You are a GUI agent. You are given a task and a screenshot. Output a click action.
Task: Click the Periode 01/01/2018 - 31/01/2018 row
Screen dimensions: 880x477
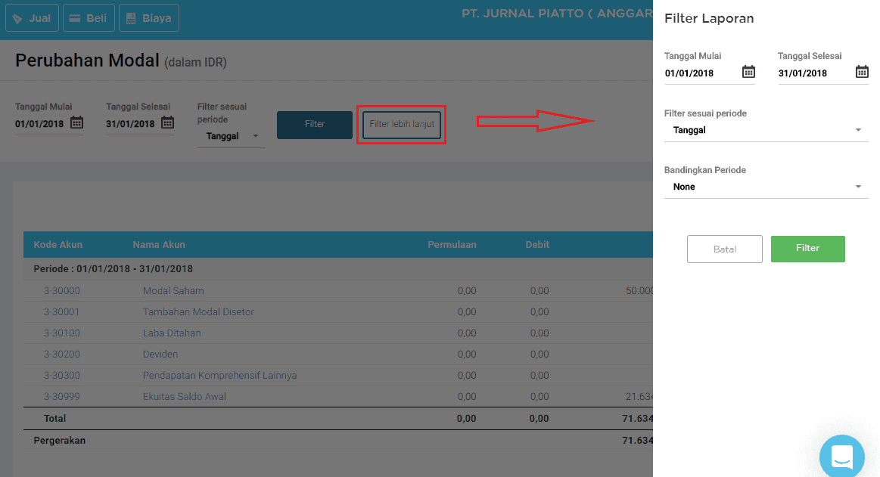click(338, 269)
